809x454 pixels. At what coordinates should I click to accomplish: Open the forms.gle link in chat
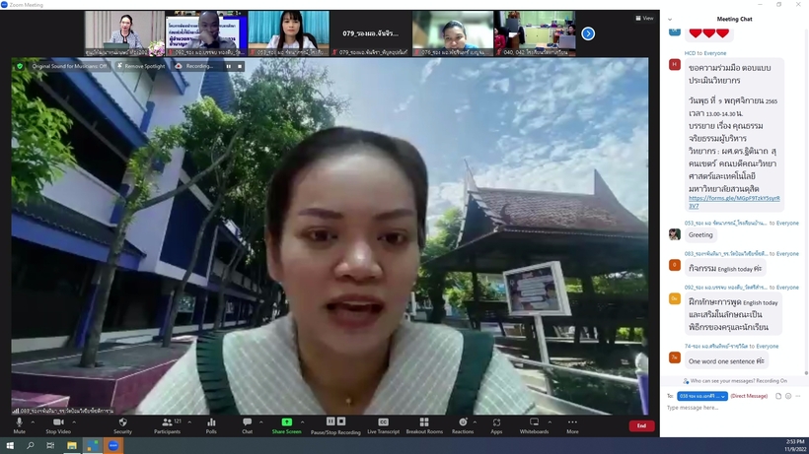[x=734, y=202]
